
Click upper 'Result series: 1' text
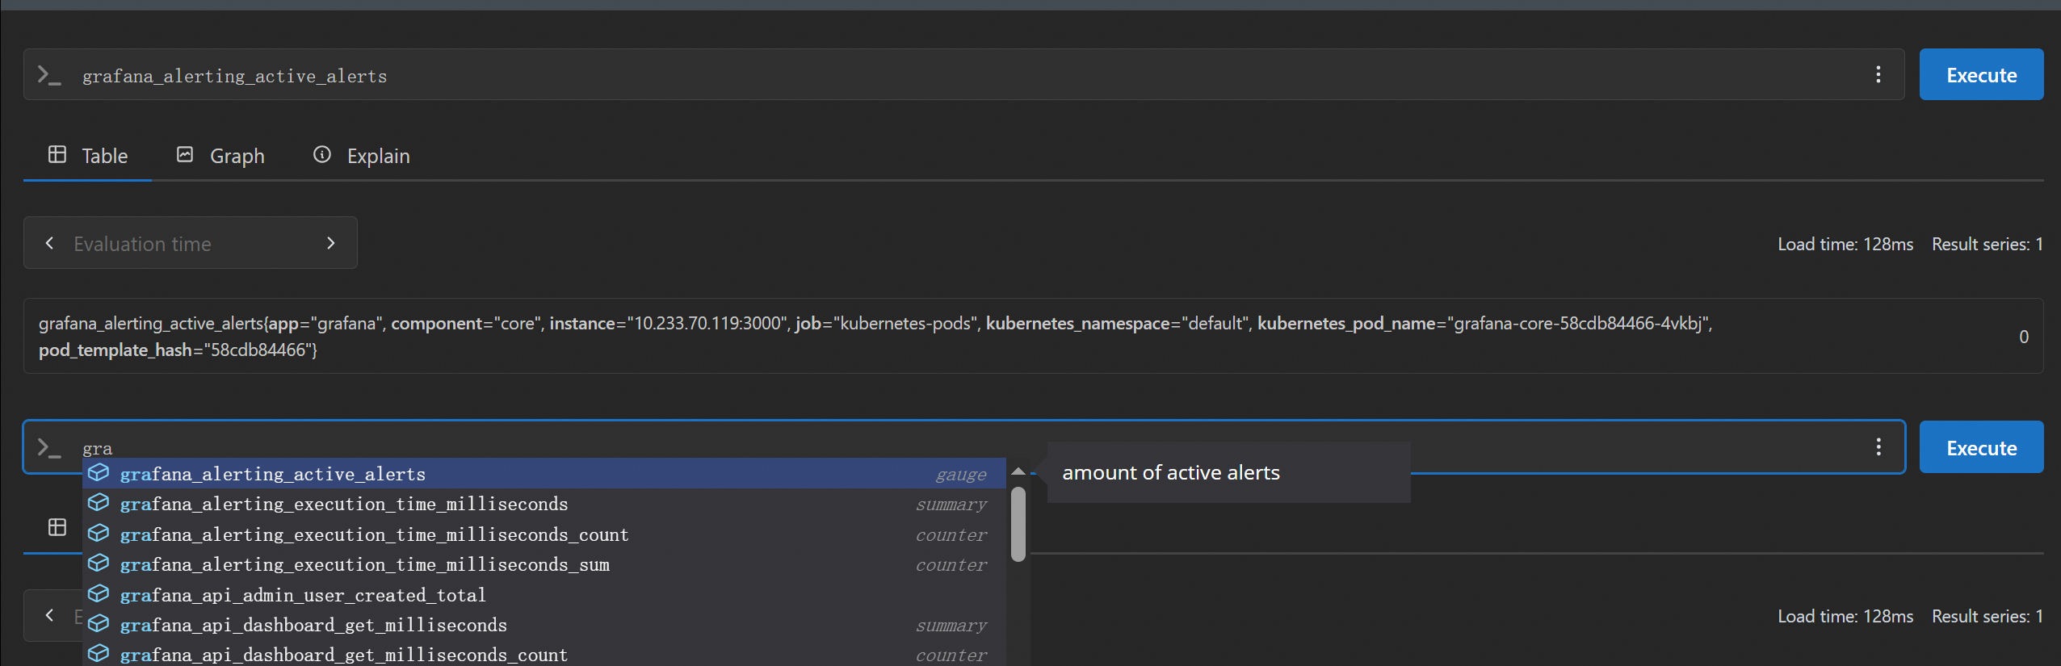[1988, 244]
